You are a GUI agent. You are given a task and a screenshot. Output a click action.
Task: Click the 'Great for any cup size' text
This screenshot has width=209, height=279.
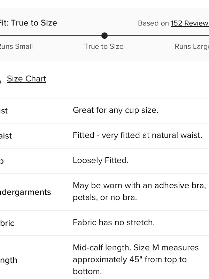(116, 110)
